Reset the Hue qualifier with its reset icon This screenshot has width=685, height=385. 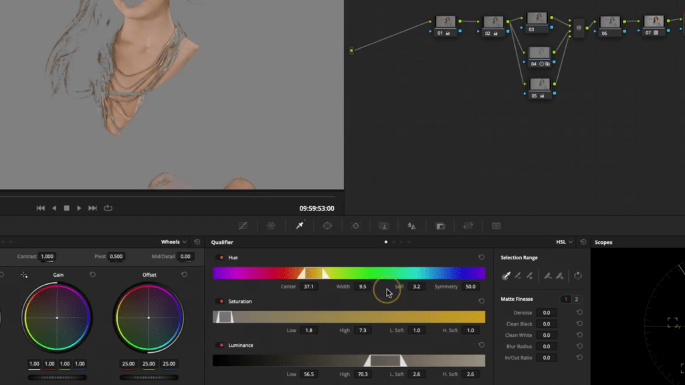481,257
